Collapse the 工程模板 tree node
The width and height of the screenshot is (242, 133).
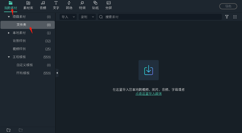pyautogui.click(x=9, y=57)
